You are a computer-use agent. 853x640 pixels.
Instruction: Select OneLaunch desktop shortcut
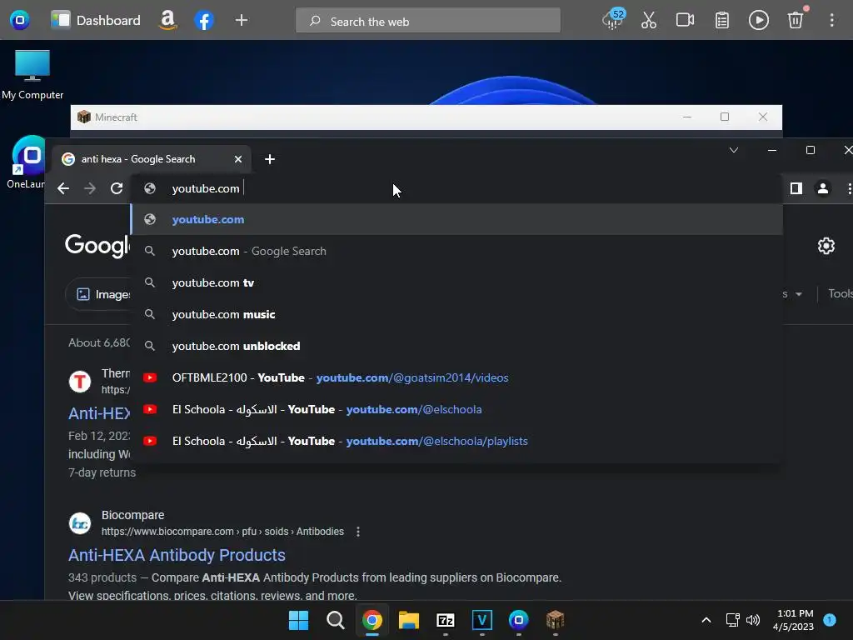26,162
